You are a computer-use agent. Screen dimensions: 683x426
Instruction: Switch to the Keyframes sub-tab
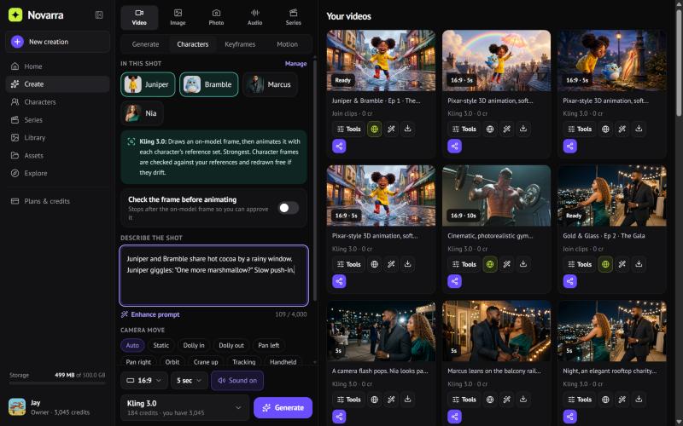(x=240, y=44)
